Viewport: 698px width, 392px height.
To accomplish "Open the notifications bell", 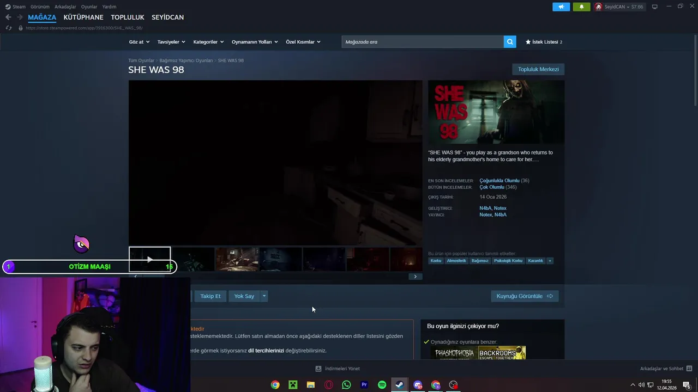I will point(581,7).
